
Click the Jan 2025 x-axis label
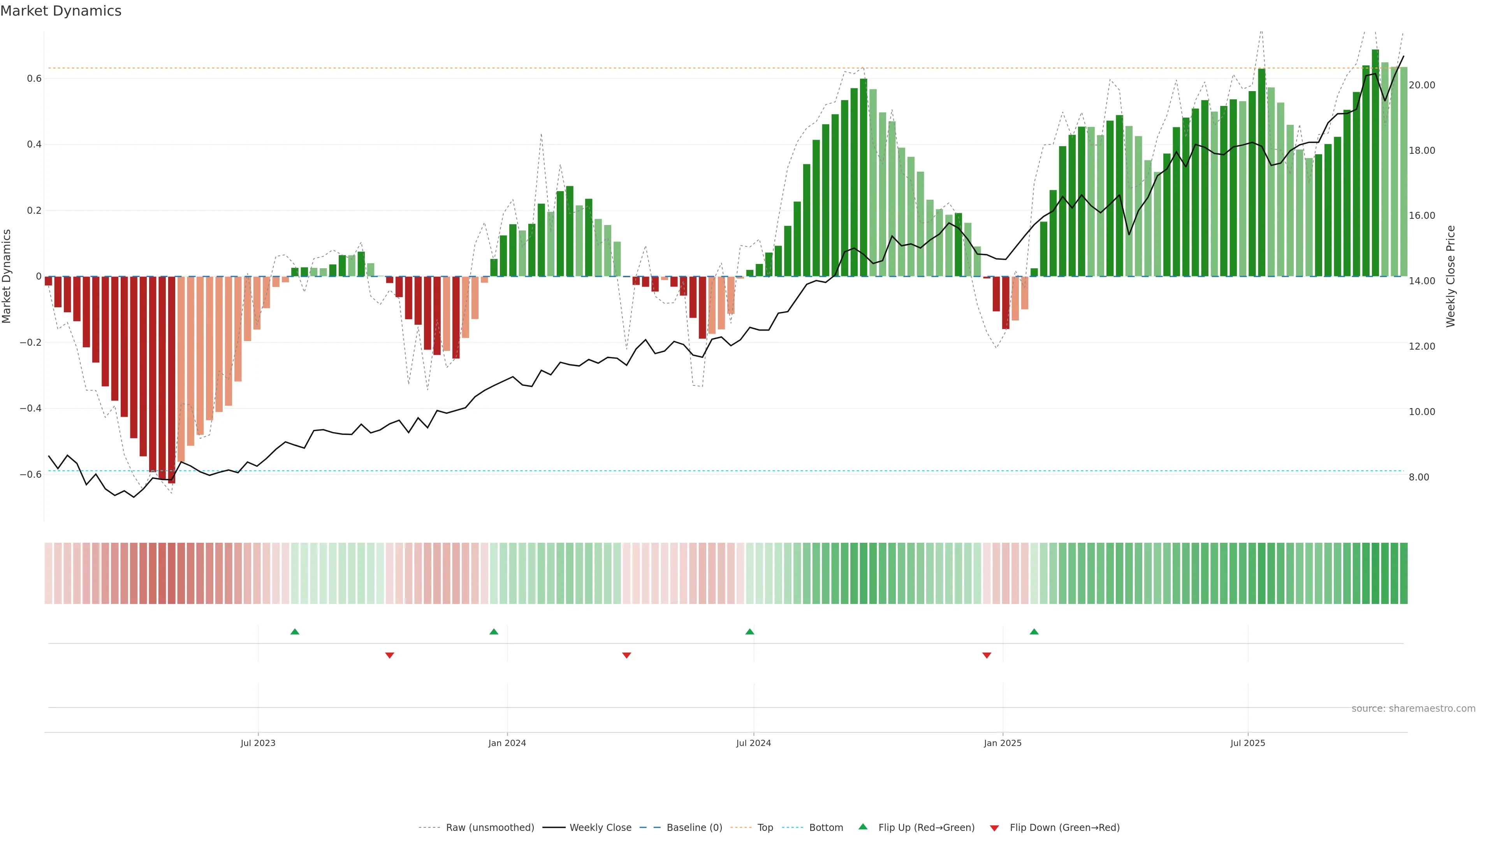[1002, 743]
